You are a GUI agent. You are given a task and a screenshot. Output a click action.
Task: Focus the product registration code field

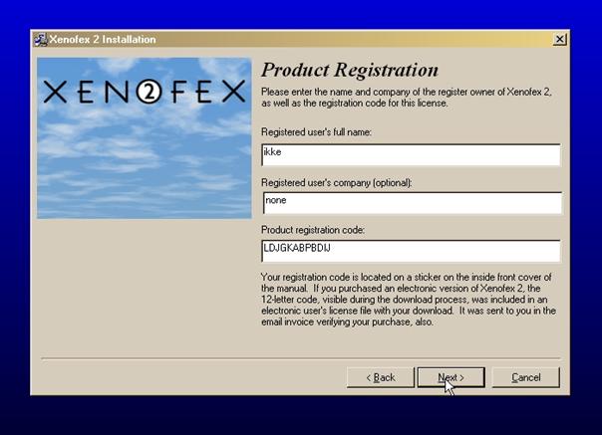tap(411, 251)
